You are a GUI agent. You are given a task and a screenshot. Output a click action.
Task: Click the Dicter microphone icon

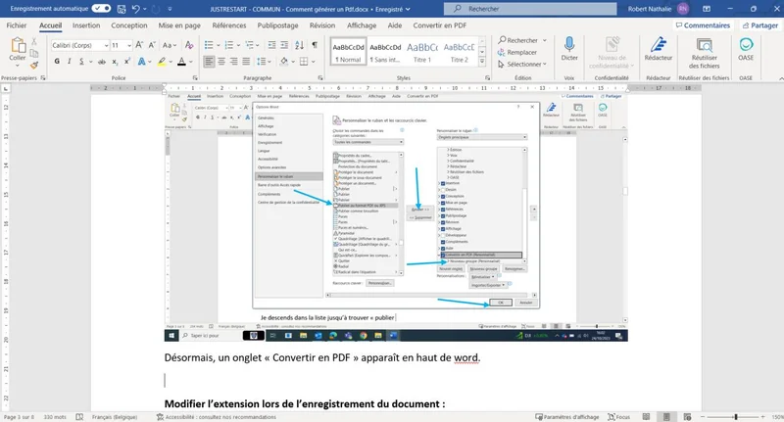point(569,47)
